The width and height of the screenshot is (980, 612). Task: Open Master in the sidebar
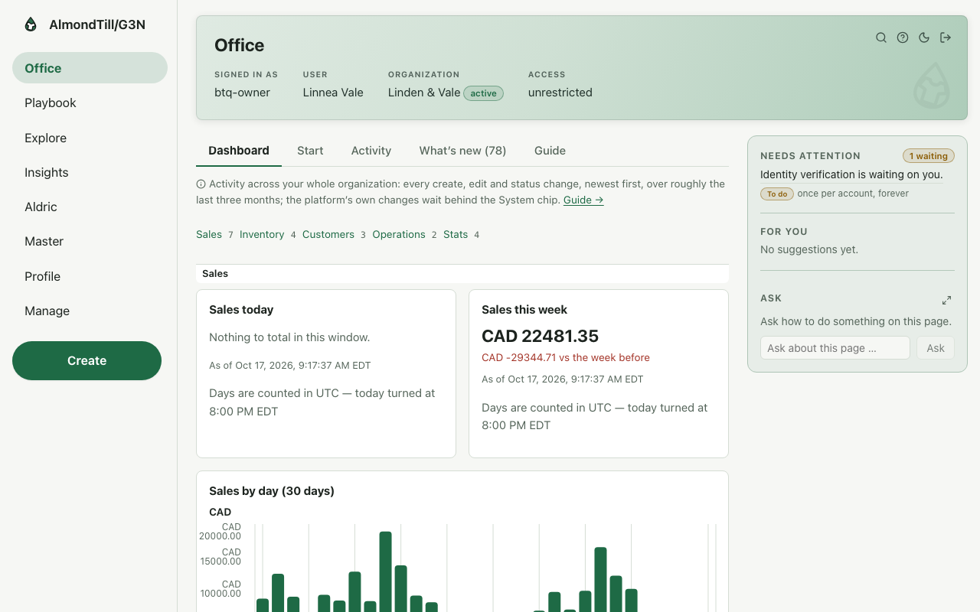point(90,241)
